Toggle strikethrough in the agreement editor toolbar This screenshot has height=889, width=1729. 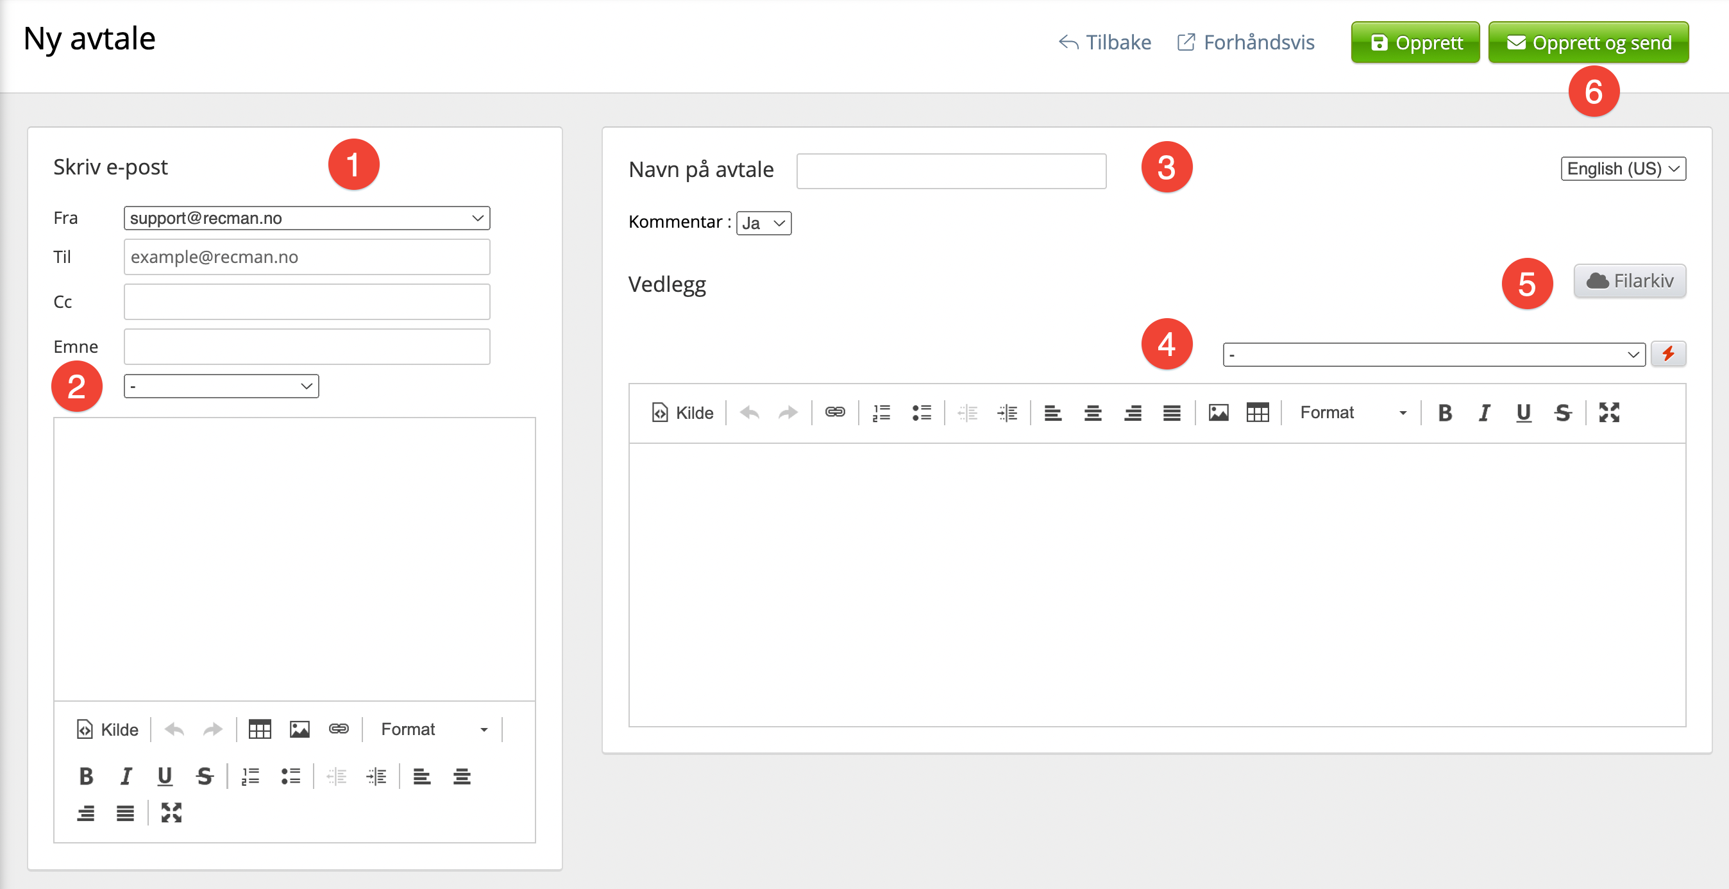click(x=1563, y=412)
